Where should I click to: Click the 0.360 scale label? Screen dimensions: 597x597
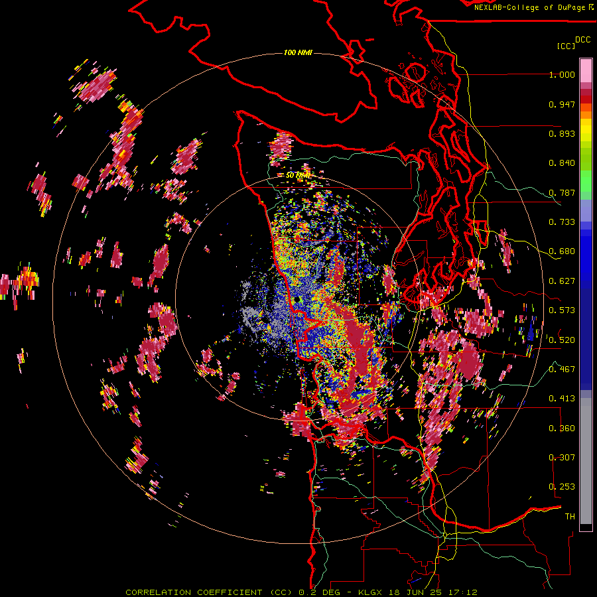pos(562,429)
